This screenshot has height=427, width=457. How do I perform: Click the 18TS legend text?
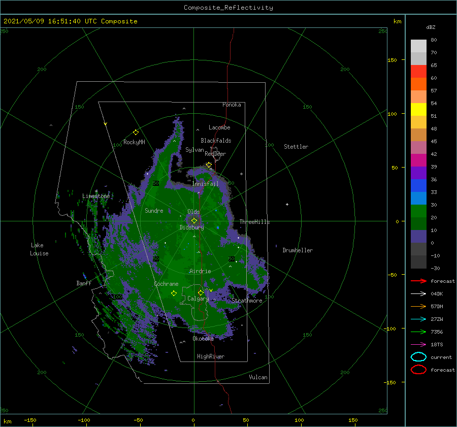coord(437,345)
